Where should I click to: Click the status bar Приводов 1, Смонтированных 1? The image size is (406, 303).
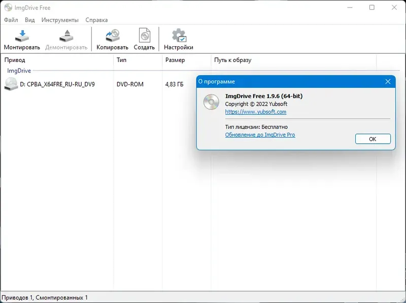(45, 297)
